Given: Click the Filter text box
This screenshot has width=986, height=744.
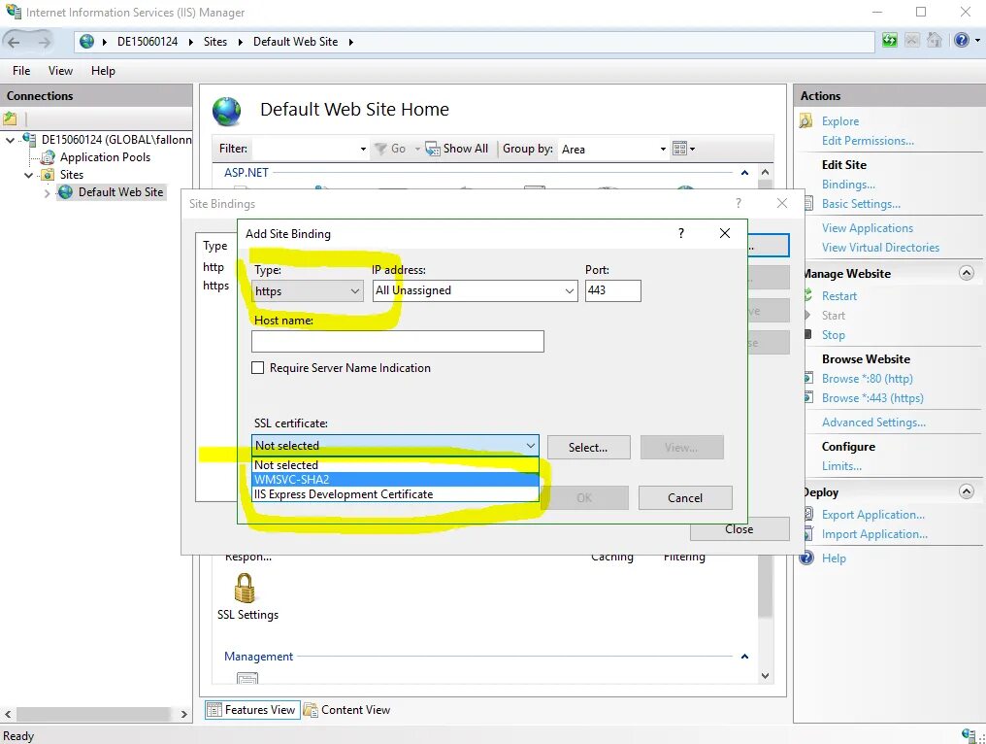Looking at the screenshot, I should click(305, 150).
